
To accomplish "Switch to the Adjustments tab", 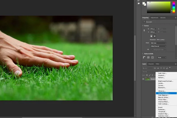I will (x=154, y=18).
